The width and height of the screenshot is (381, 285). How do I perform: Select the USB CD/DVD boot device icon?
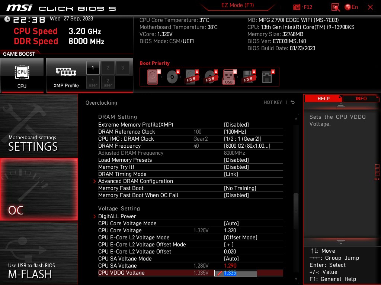click(211, 77)
